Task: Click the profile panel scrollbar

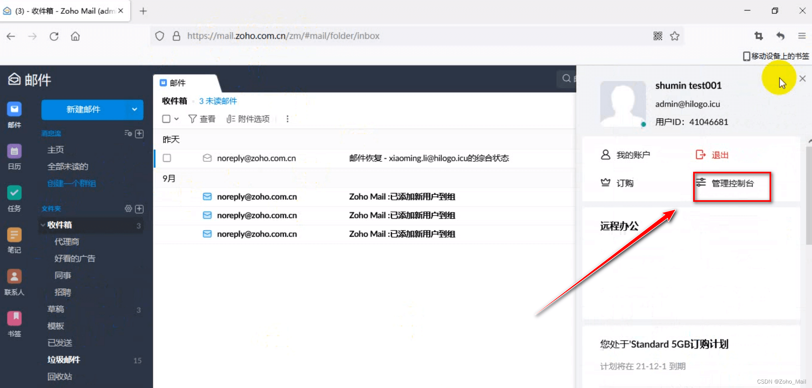Action: tap(809, 195)
